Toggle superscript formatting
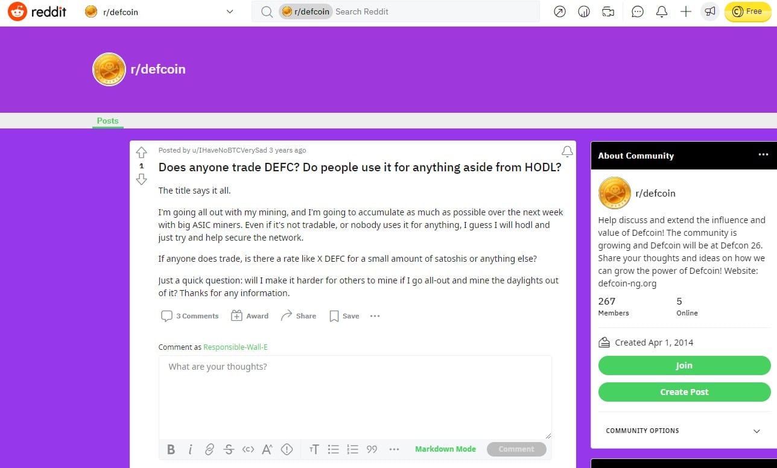 (267, 449)
